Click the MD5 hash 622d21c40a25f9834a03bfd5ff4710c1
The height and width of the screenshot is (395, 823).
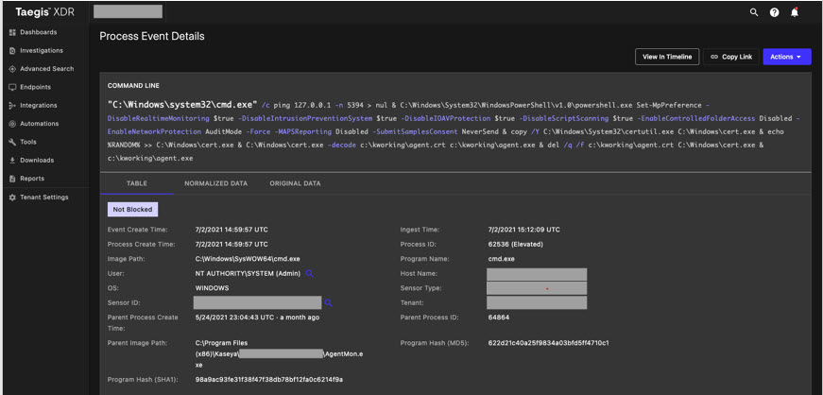(x=548, y=343)
